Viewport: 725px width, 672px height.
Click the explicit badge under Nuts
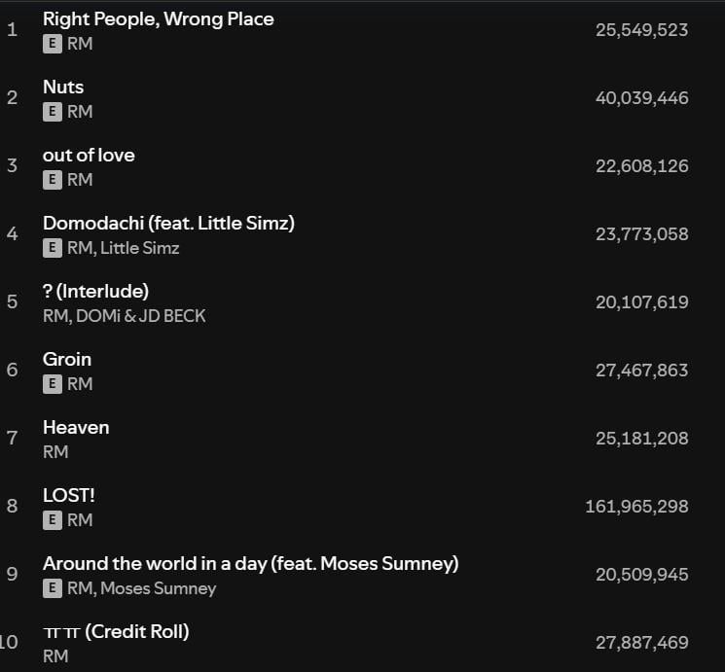click(x=53, y=112)
